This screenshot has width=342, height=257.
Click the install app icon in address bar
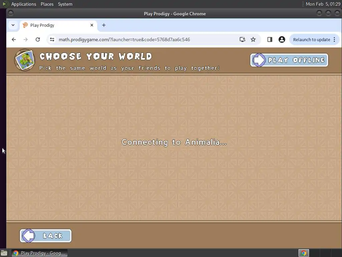242,39
